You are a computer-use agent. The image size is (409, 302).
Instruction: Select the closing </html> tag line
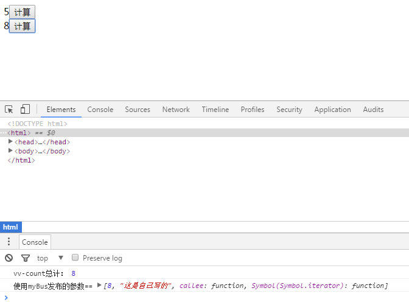click(21, 160)
